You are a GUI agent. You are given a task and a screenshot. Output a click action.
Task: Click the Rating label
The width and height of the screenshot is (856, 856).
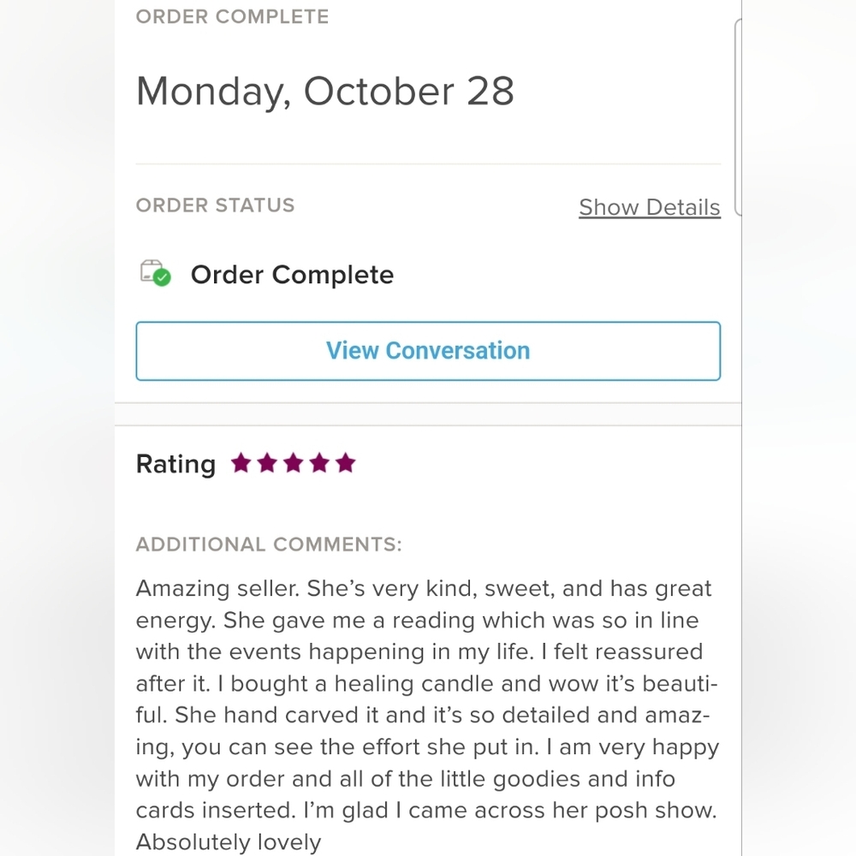coord(175,464)
